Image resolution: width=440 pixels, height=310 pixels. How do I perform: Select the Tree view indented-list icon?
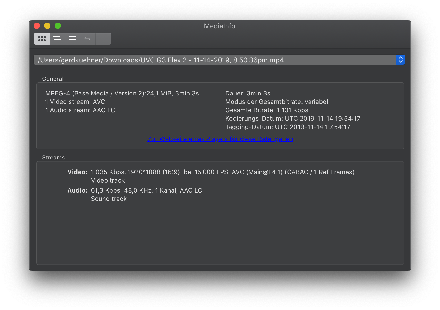click(57, 39)
